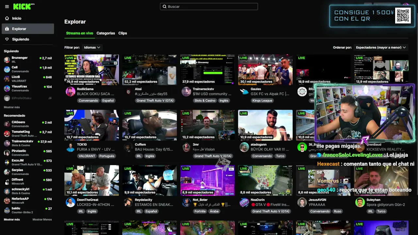Click Brunenger's avatar in the sidebar
The width and height of the screenshot is (418, 235).
tap(7, 60)
